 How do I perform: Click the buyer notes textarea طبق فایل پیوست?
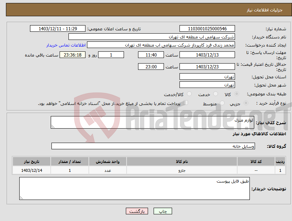coord(134,188)
